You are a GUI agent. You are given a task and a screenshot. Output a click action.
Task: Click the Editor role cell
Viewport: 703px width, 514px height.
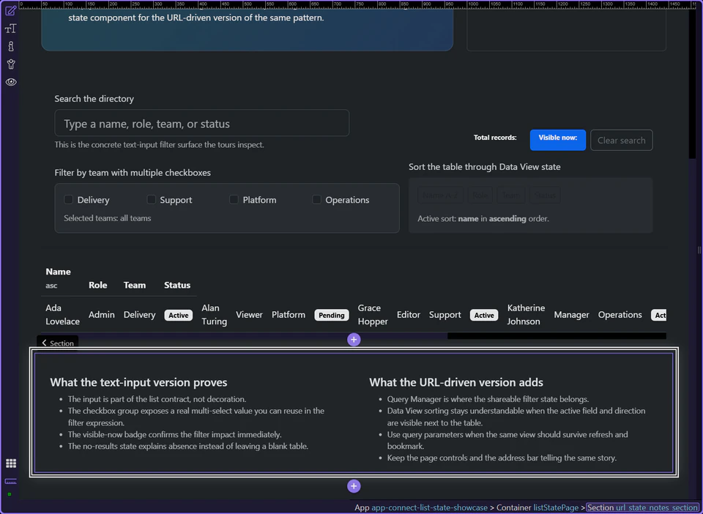[409, 315]
